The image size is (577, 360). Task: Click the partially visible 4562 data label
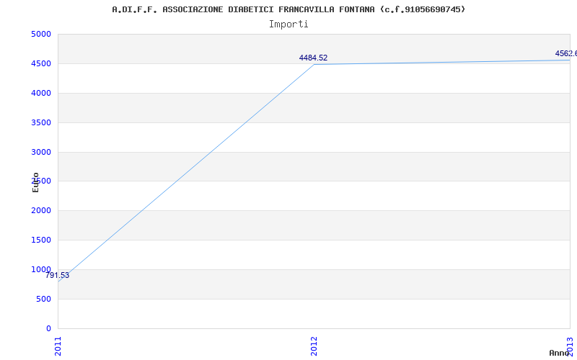pyautogui.click(x=566, y=53)
